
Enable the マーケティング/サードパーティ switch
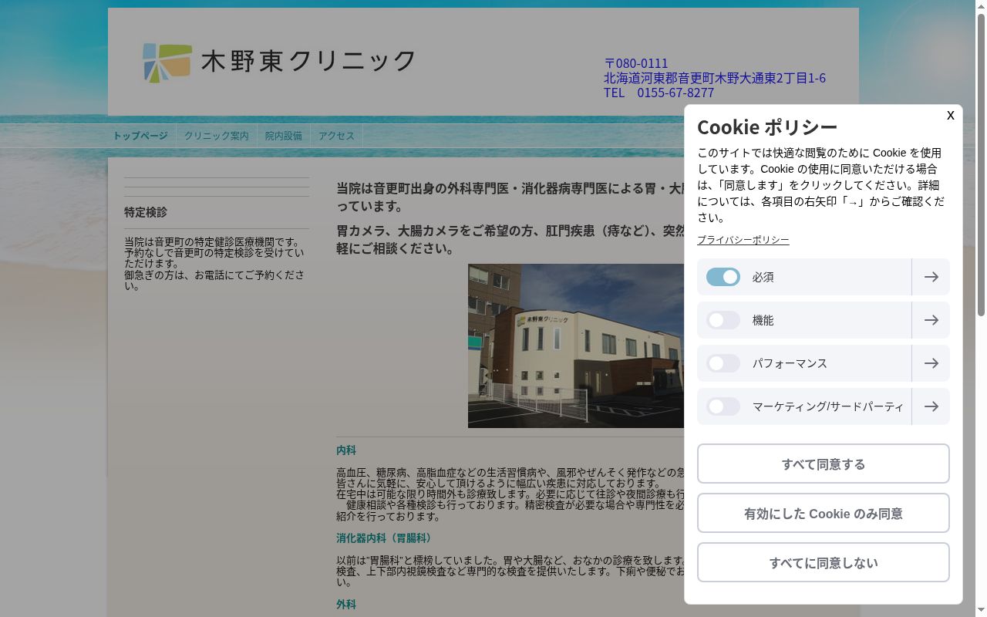723,406
